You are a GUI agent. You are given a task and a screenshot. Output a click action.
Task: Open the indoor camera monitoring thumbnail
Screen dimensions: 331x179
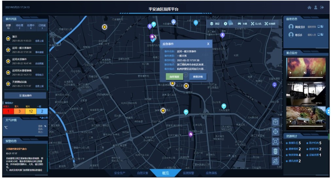click(306, 94)
